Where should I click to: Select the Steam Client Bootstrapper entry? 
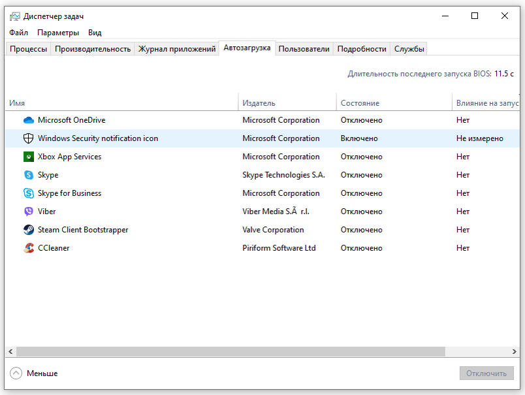tap(83, 230)
